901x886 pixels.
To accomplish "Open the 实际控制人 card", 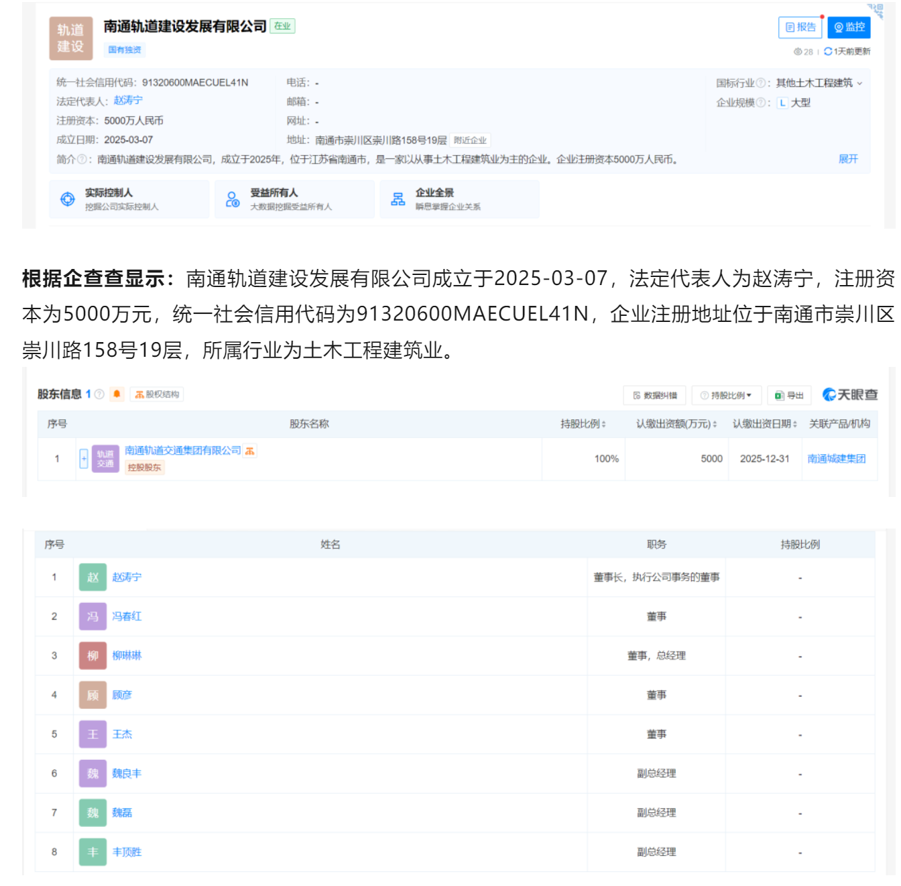I will pos(129,199).
